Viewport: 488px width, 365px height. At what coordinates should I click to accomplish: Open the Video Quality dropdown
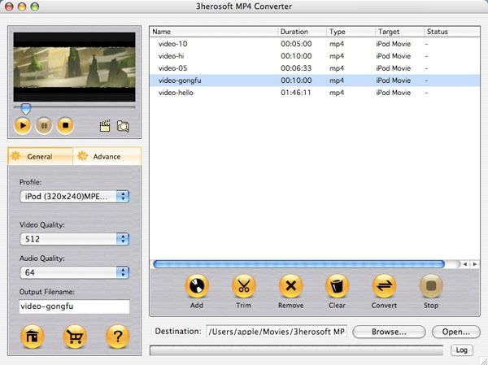74,239
